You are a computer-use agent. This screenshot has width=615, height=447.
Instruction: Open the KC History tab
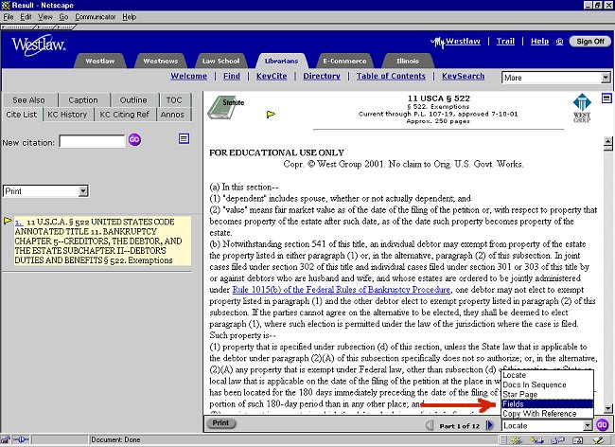point(67,115)
